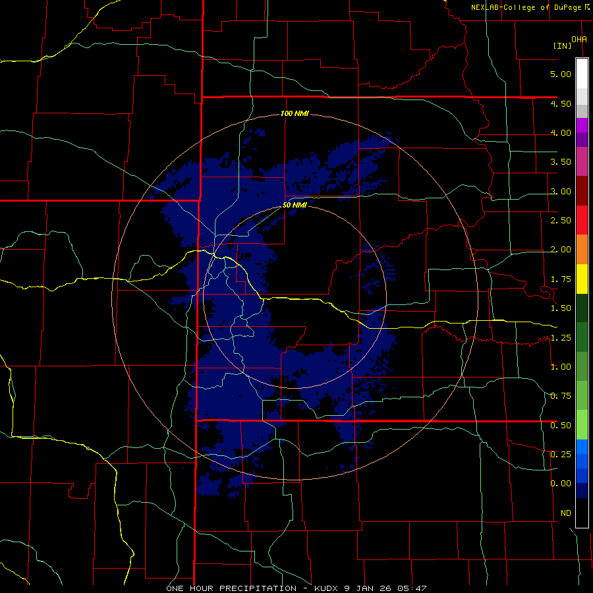
Task: Select the 3.00 legend value
Action: pyautogui.click(x=561, y=191)
